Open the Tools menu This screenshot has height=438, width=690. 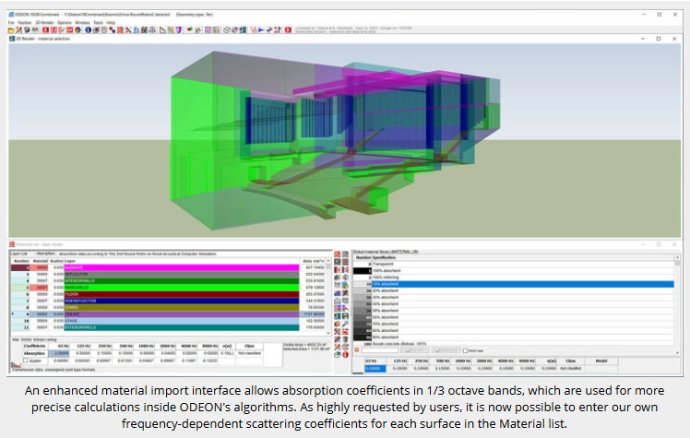click(x=98, y=22)
